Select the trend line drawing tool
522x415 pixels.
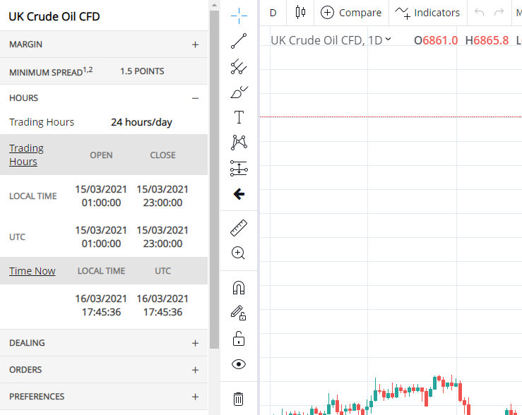(x=239, y=41)
